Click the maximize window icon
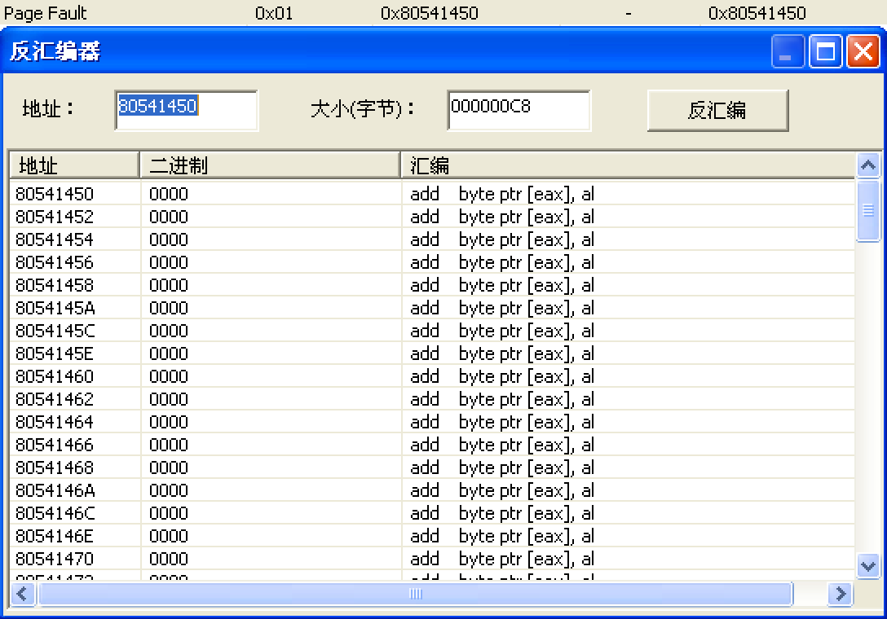Image resolution: width=887 pixels, height=619 pixels. [825, 50]
